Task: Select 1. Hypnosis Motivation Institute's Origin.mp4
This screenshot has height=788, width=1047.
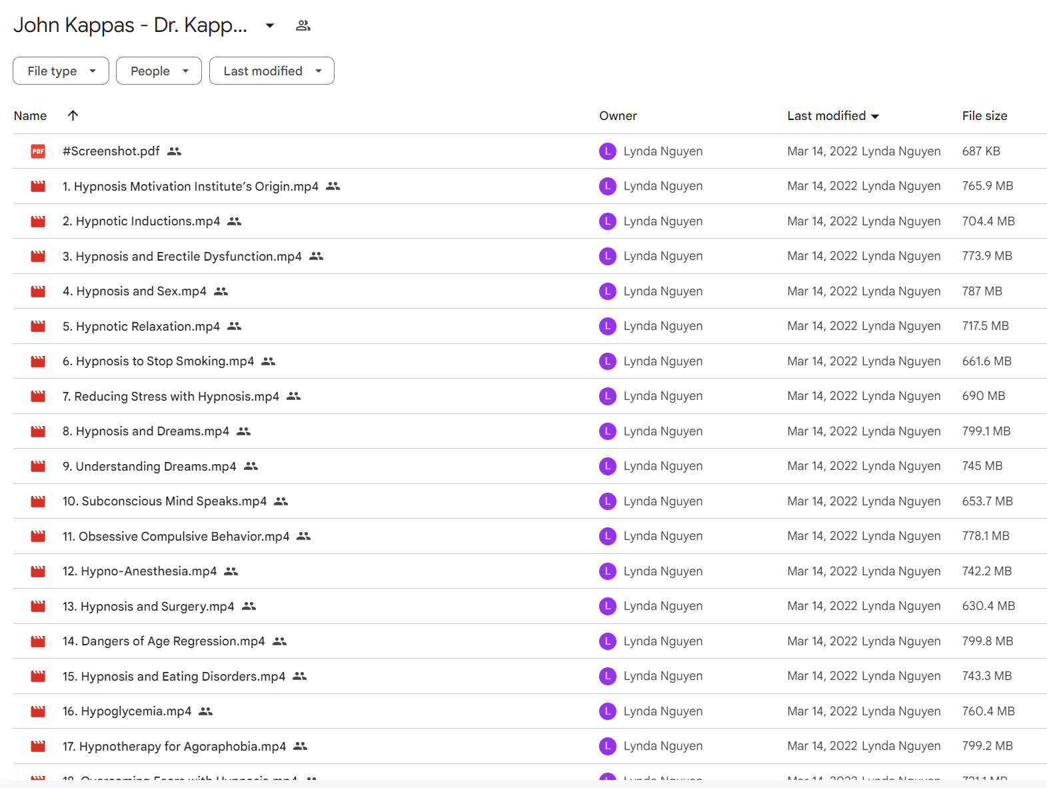Action: 191,186
